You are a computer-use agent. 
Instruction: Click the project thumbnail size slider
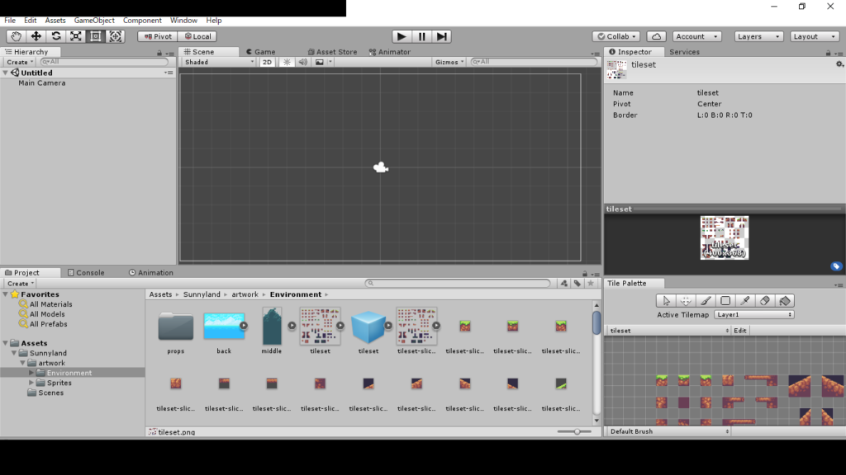click(x=575, y=431)
